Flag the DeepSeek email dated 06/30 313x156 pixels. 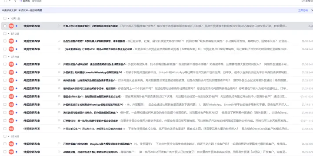59,144
